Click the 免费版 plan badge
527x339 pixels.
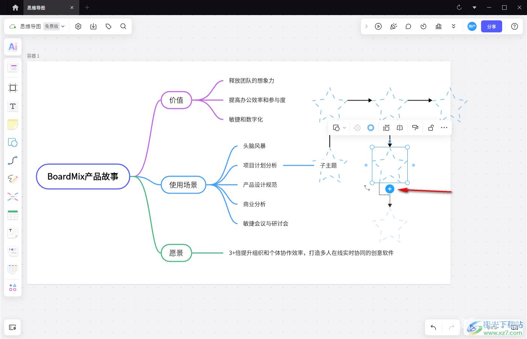(x=52, y=26)
